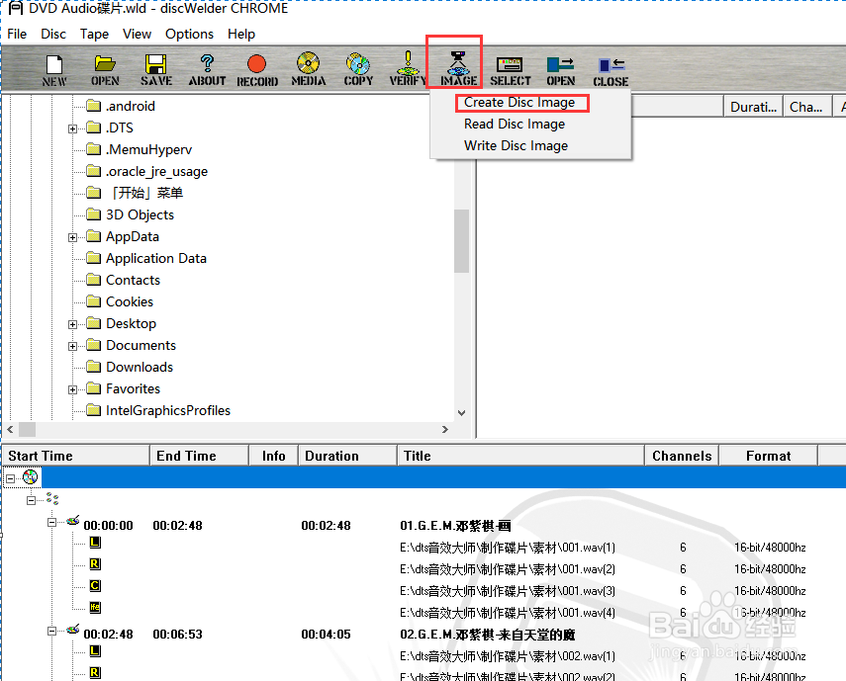Viewport: 846px width, 681px height.
Task: Select track 00:02:48 note icon
Action: [73, 630]
